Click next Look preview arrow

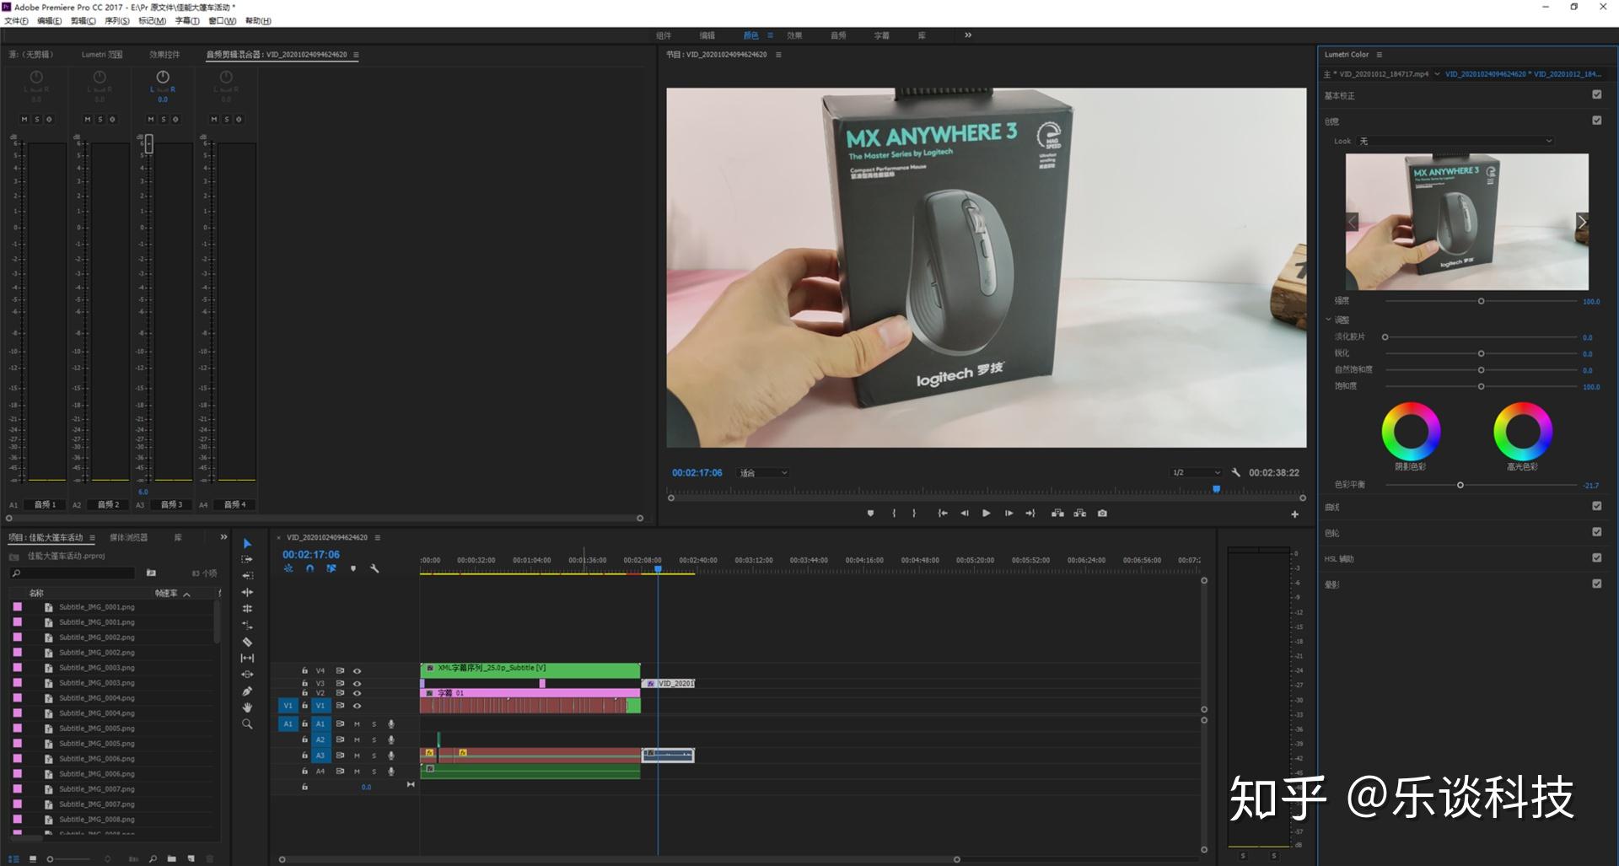coord(1582,223)
